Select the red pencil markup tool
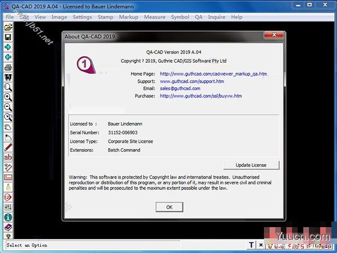Viewport: 337px width, 253px height. click(x=8, y=147)
